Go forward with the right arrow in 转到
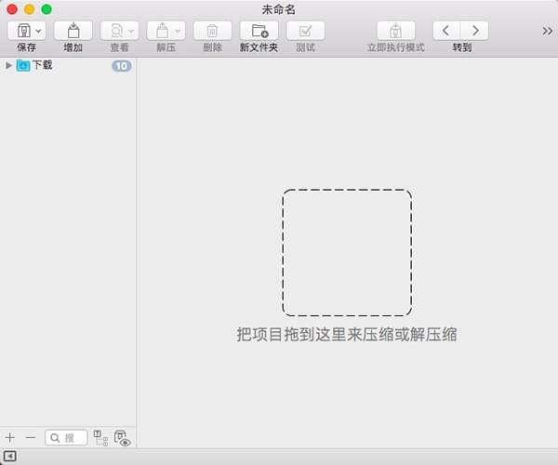 pos(474,31)
